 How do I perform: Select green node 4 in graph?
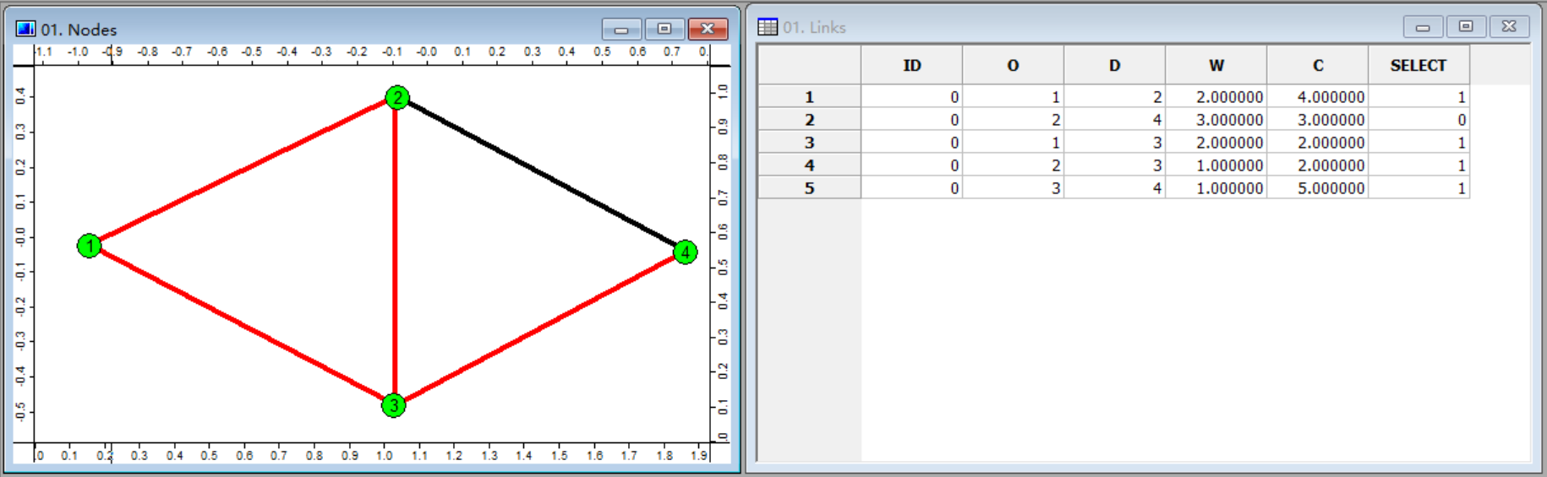pos(686,252)
